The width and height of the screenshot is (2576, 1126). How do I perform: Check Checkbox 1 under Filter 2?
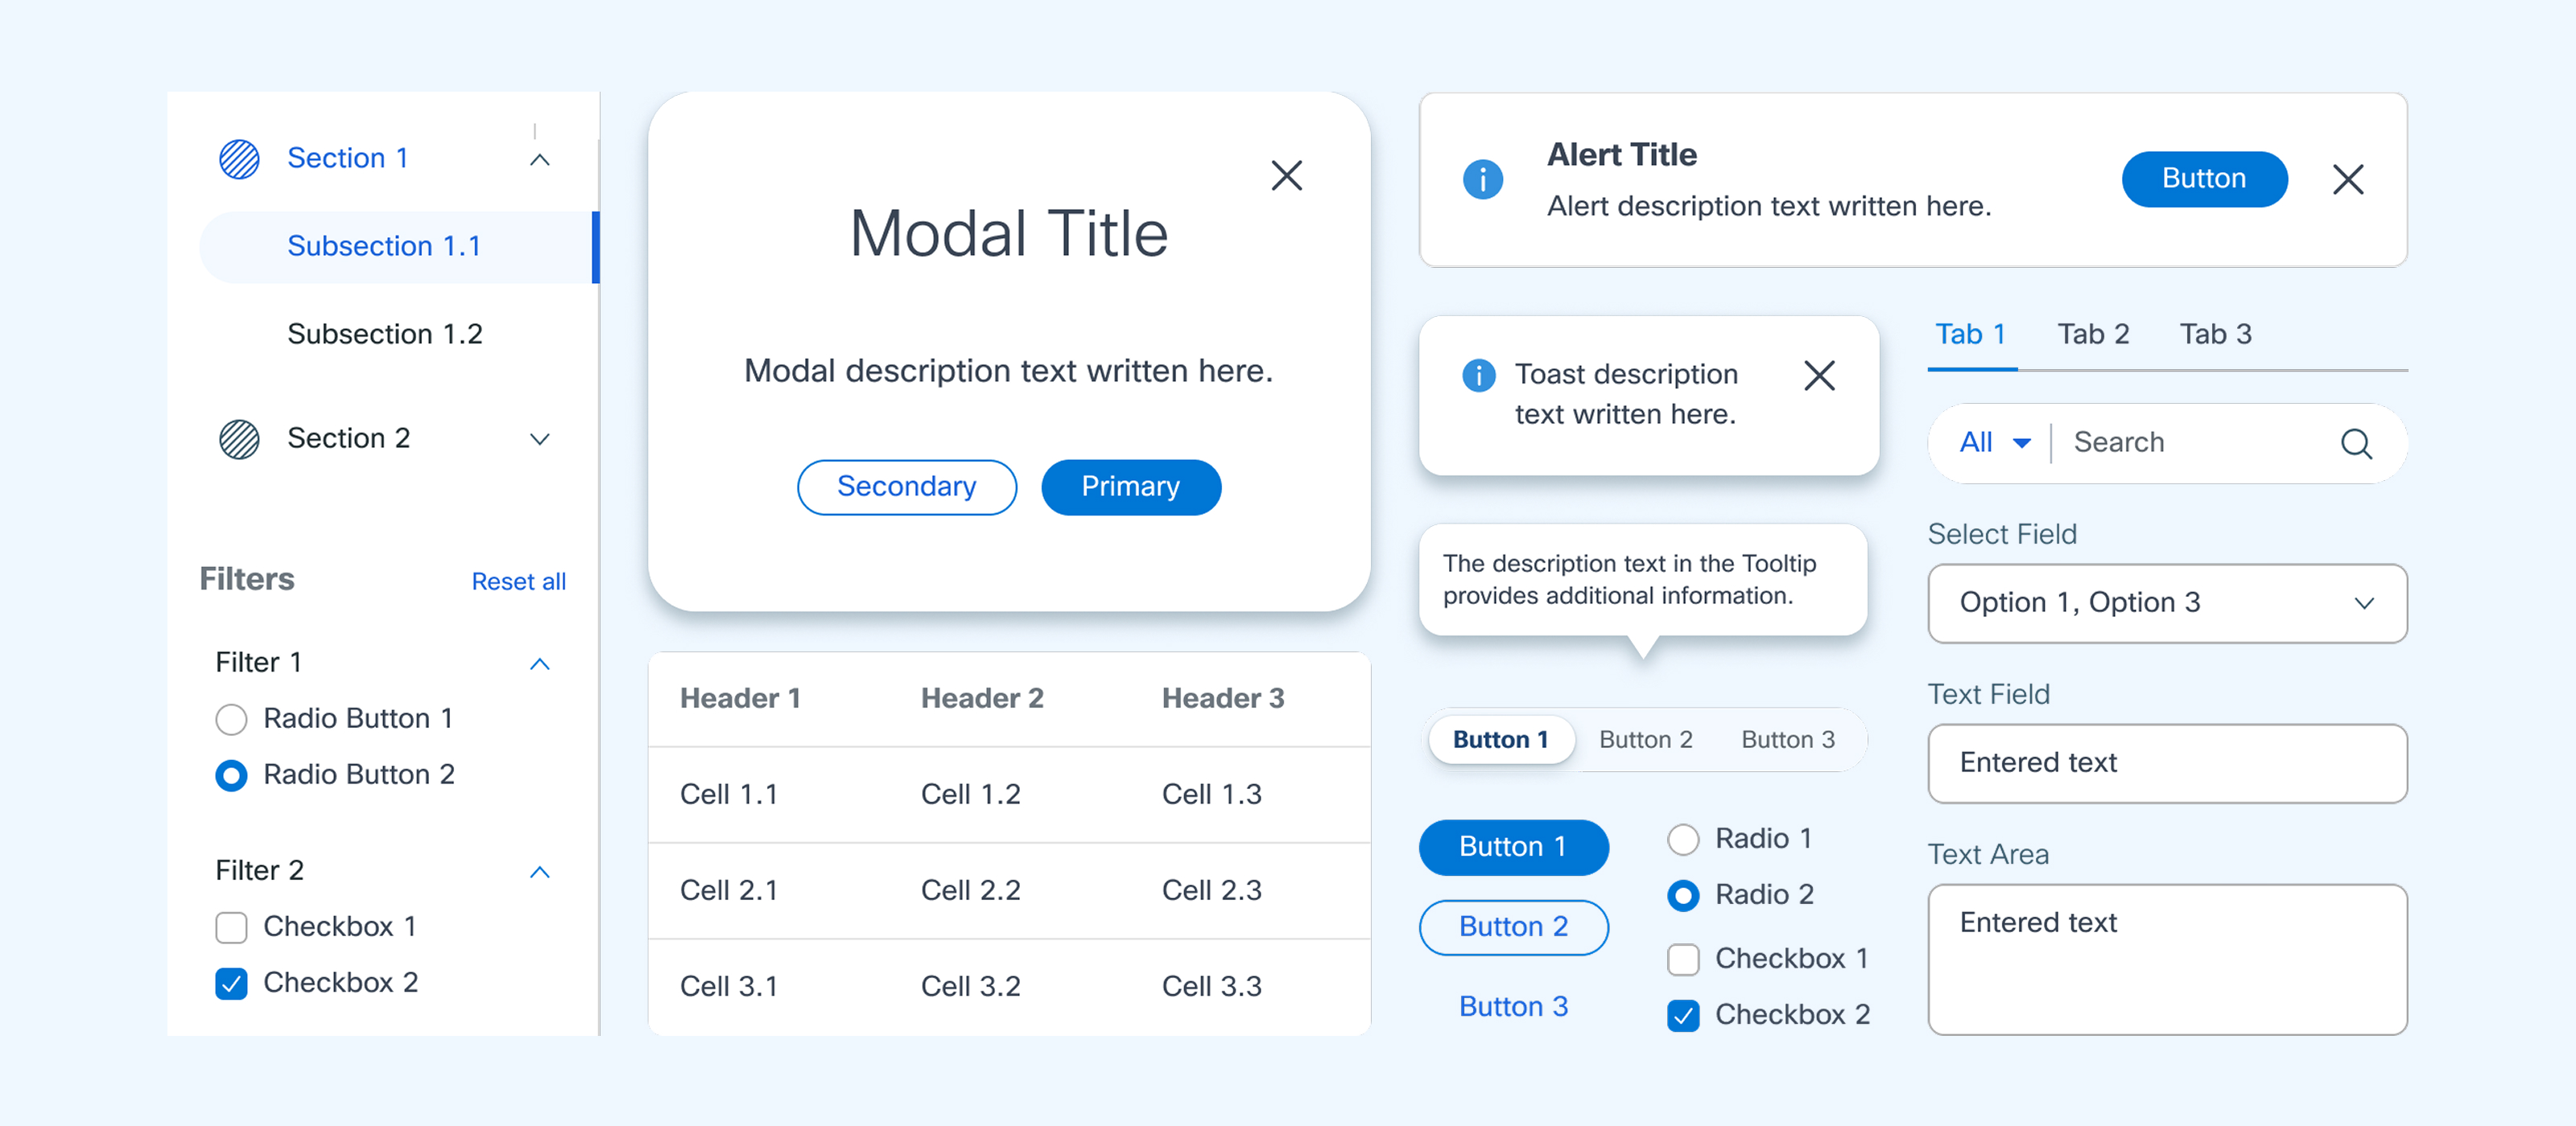(231, 927)
